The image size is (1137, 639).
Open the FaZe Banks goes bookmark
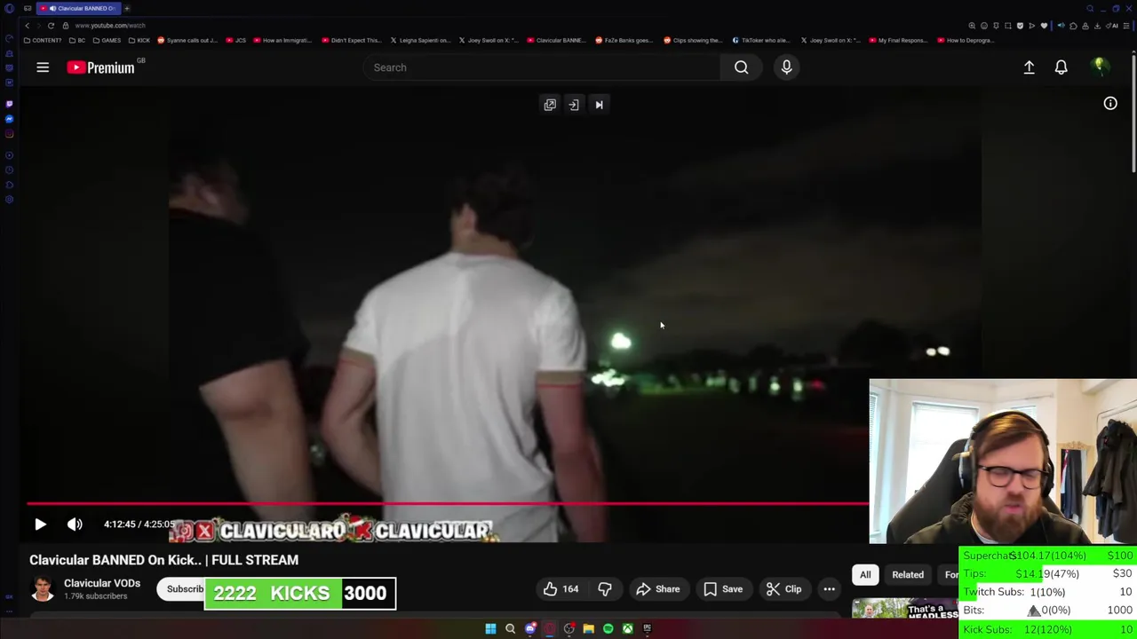(624, 40)
